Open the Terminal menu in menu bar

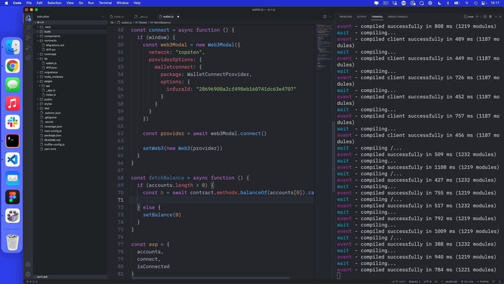(105, 3)
